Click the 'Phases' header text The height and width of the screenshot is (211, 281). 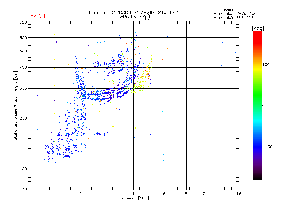tap(227, 10)
